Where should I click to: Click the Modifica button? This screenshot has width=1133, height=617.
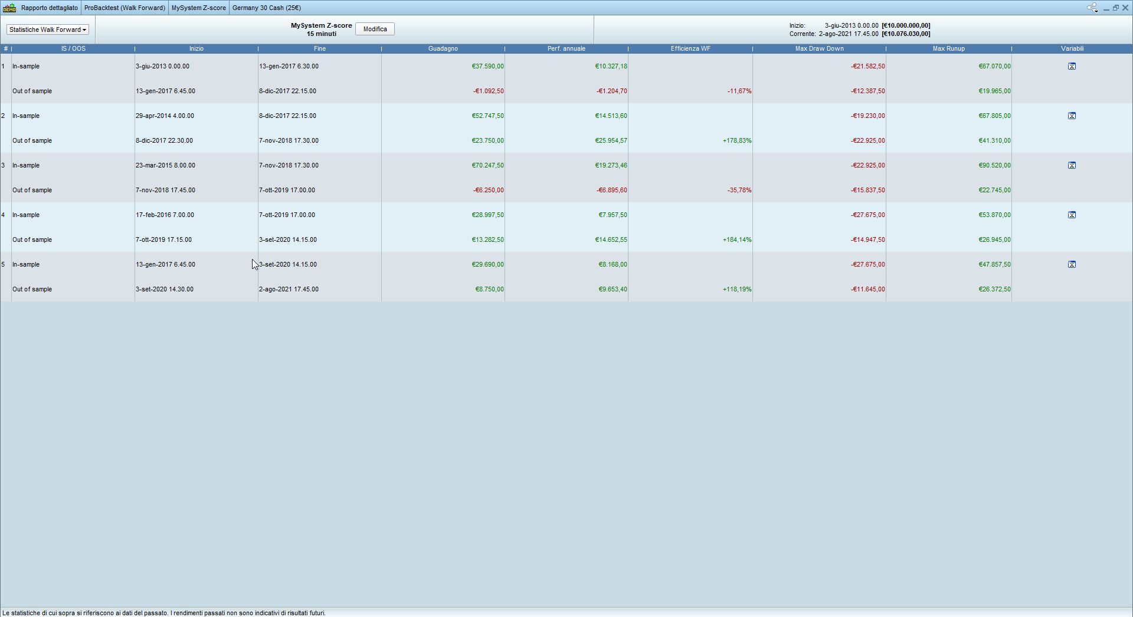pyautogui.click(x=375, y=29)
